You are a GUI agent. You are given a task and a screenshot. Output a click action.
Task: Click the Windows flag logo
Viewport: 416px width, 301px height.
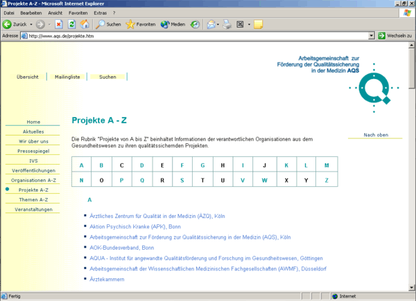click(x=407, y=12)
